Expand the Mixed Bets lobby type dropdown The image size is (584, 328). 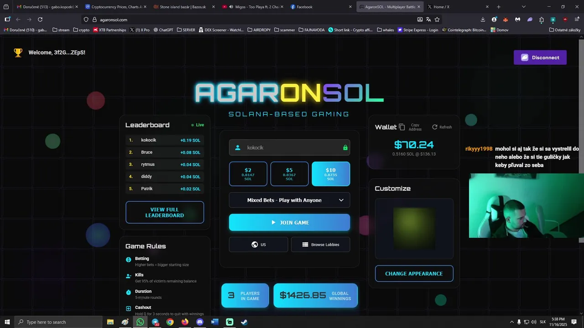290,200
